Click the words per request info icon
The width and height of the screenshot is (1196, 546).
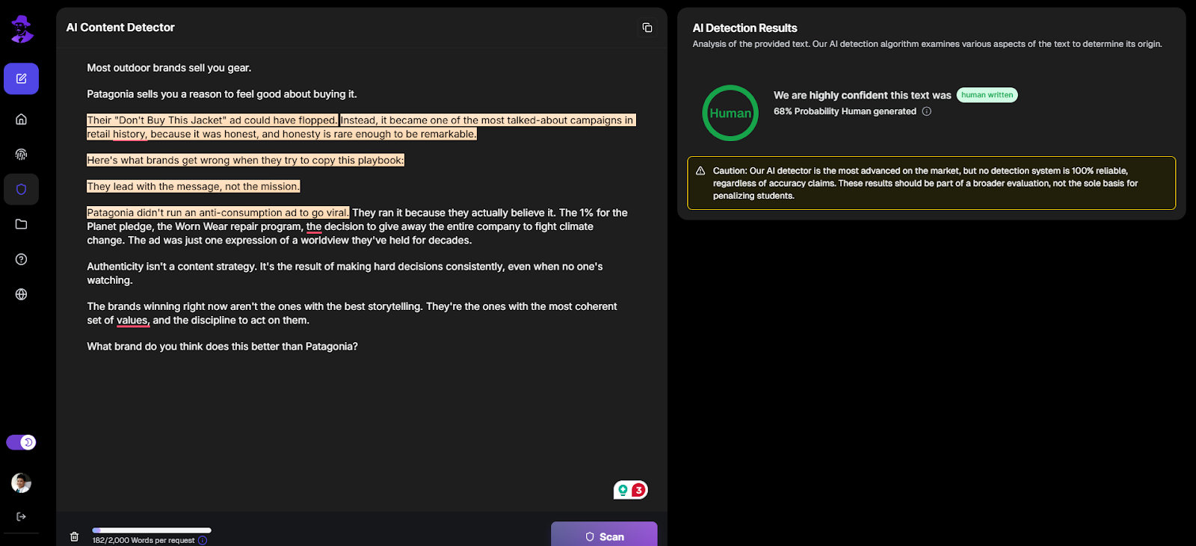coord(203,540)
